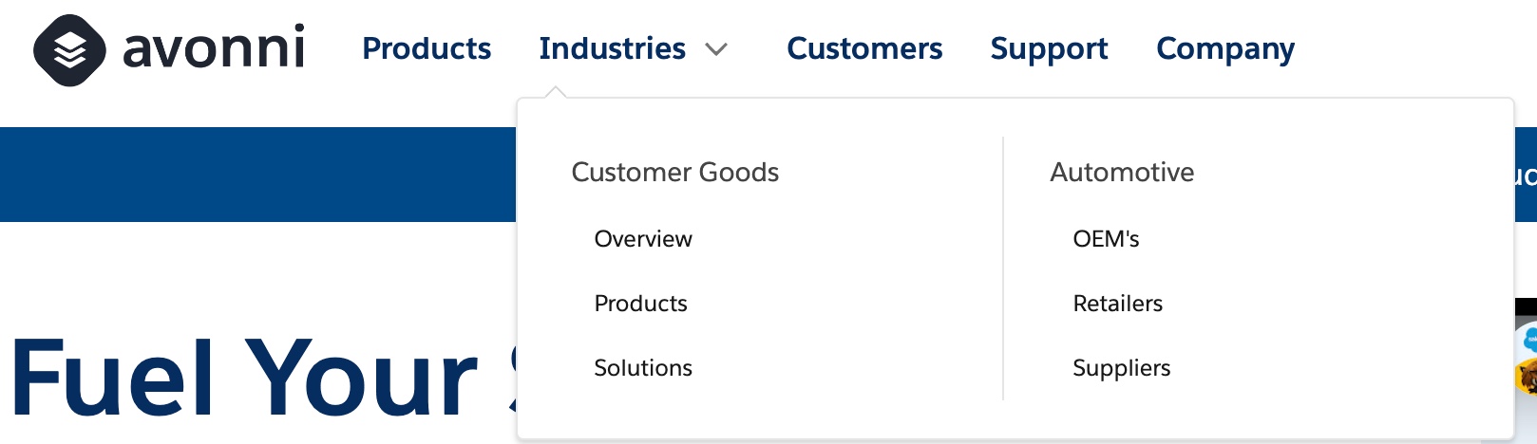The image size is (1537, 444).
Task: Select the Company navigation item
Action: pos(1225,48)
